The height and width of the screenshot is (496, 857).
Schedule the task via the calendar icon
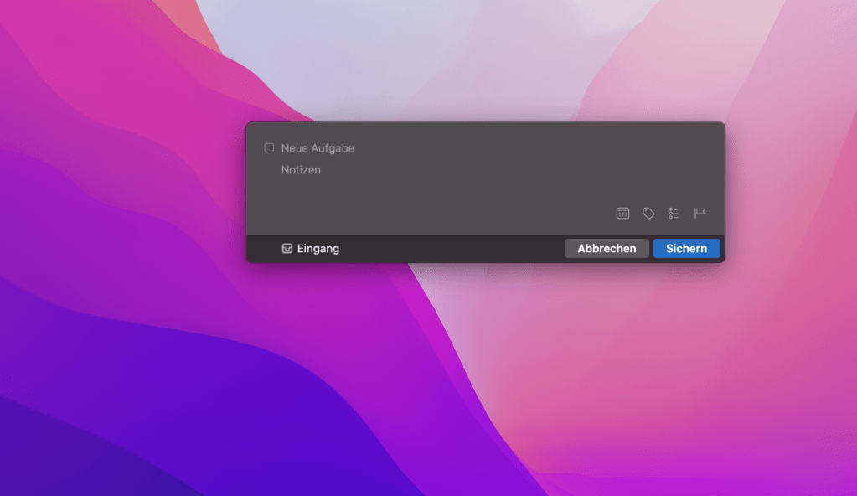[622, 214]
